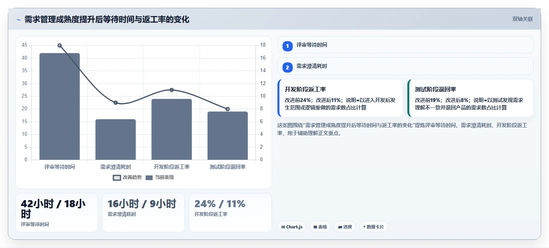Click the 数据卡片 tag

coord(373,227)
